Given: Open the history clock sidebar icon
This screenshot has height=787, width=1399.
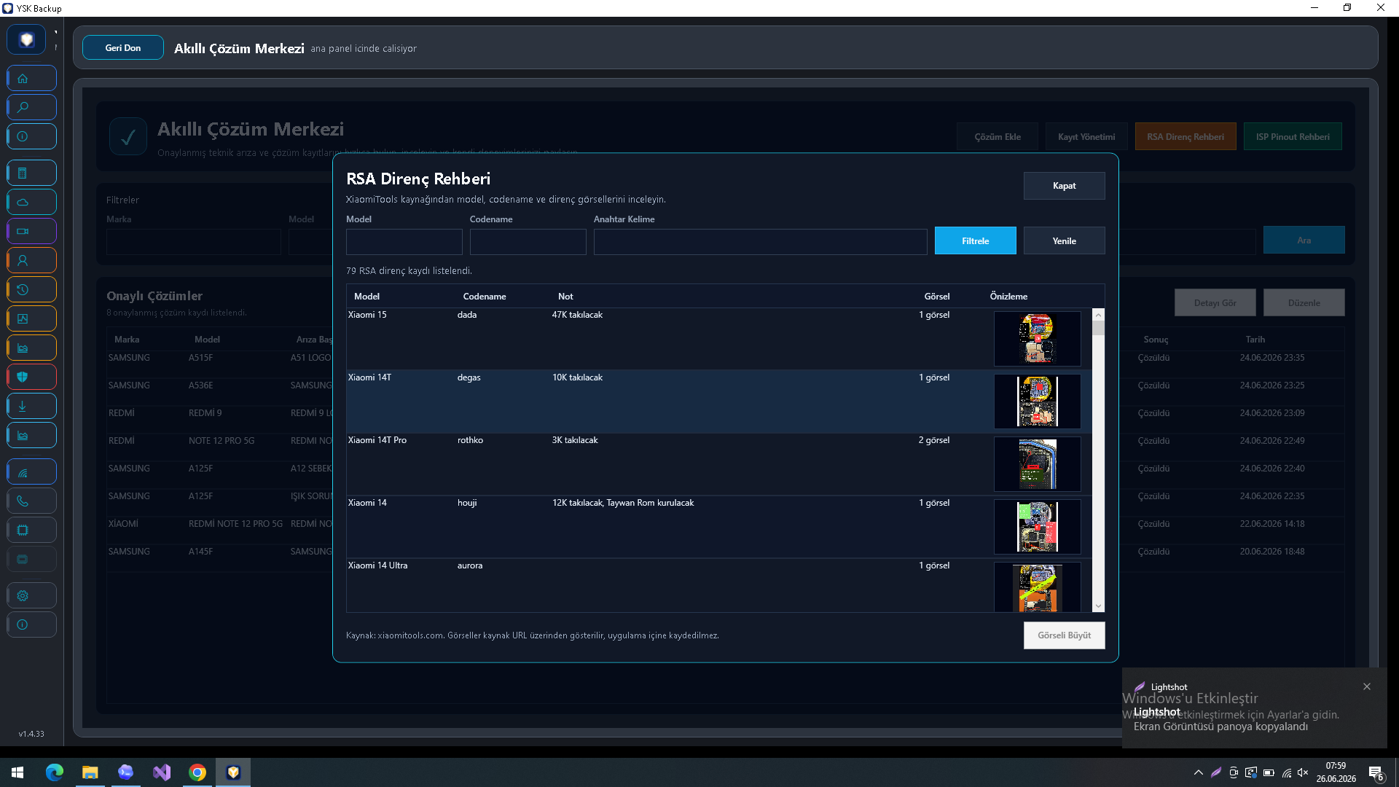Looking at the screenshot, I should coord(31,289).
